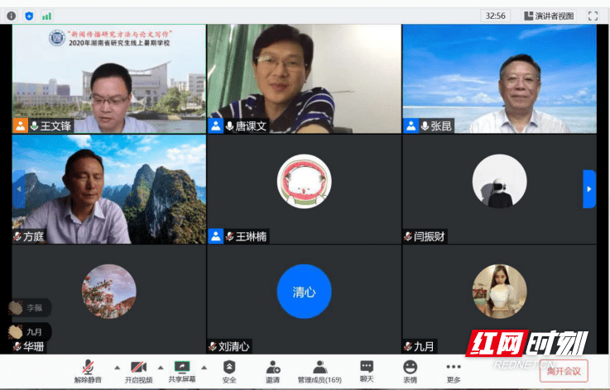Switch to 演讲者视图 speaker view
Viewport: 610px width, 390px height.
(x=549, y=16)
